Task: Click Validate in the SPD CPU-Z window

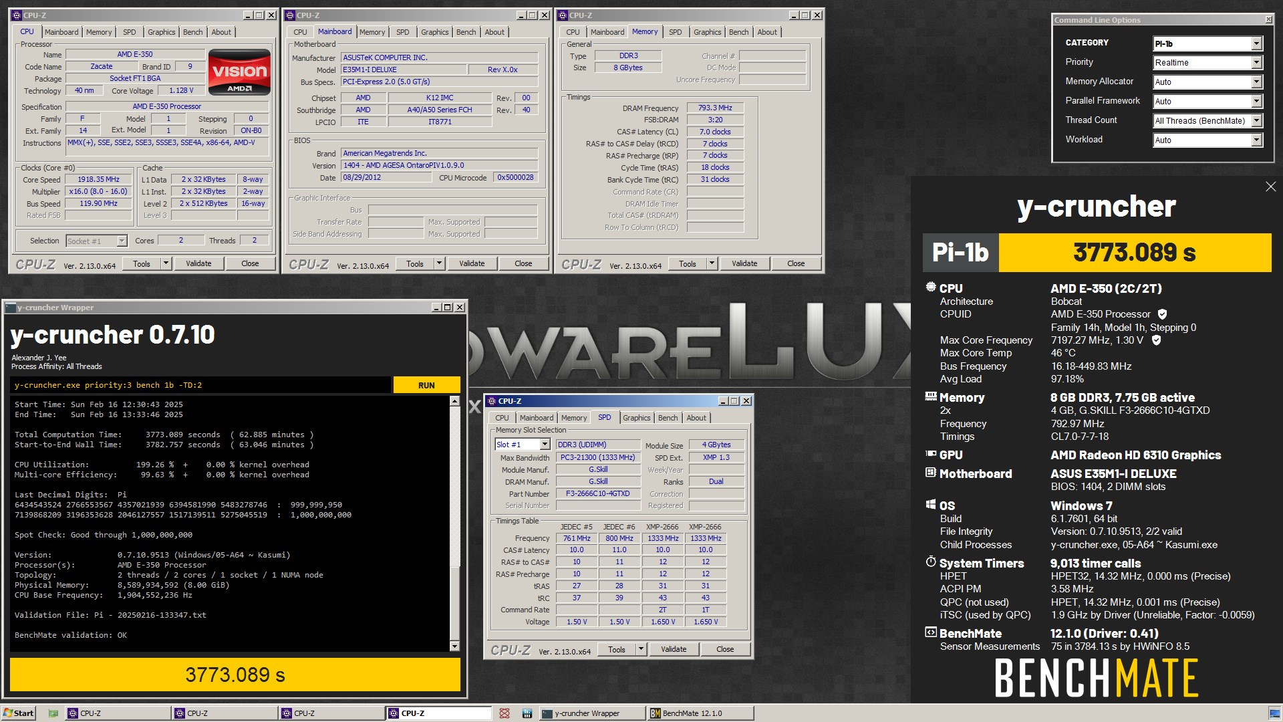Action: [x=674, y=649]
